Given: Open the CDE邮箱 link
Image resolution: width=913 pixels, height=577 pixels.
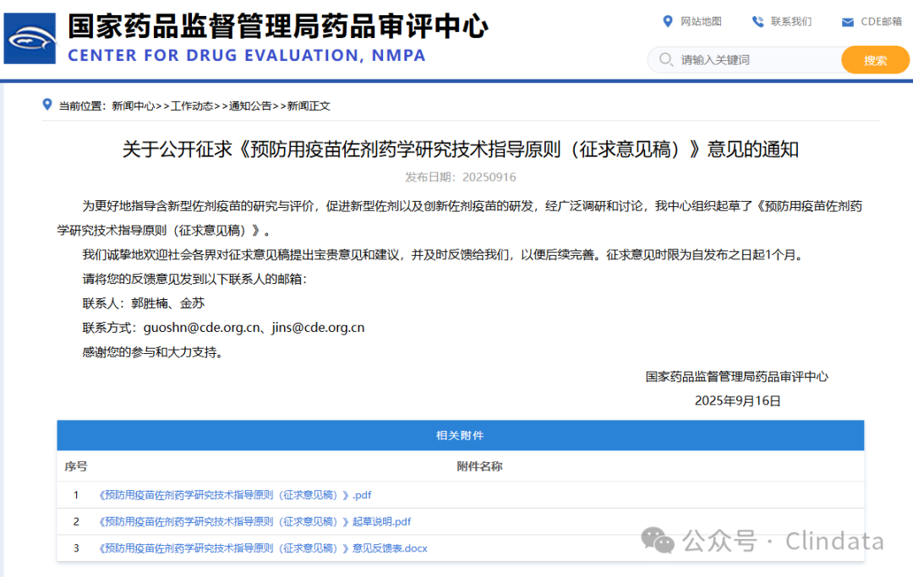Looking at the screenshot, I should (x=881, y=21).
